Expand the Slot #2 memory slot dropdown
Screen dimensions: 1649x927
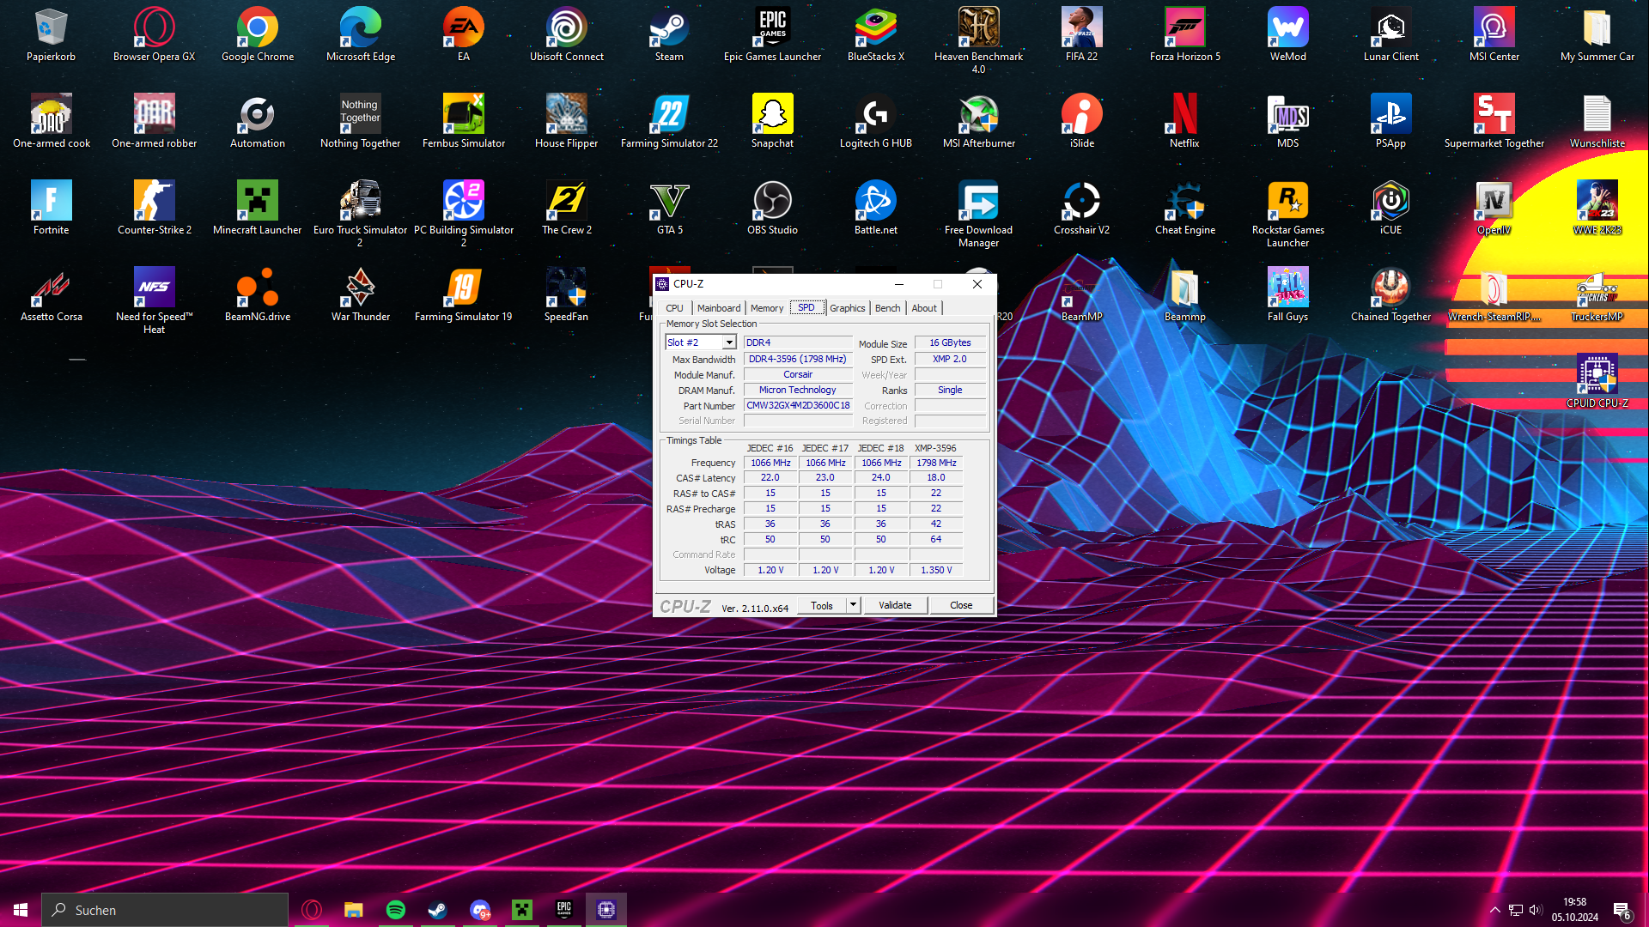pos(729,342)
